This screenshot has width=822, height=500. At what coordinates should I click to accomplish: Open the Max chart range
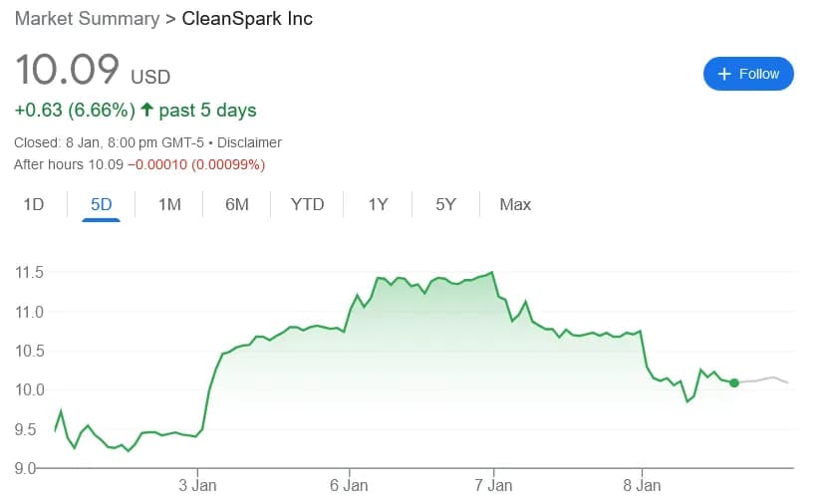click(x=515, y=204)
